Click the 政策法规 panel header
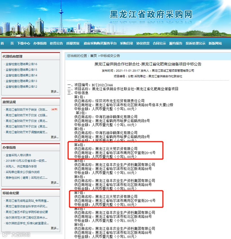 coord(31,102)
